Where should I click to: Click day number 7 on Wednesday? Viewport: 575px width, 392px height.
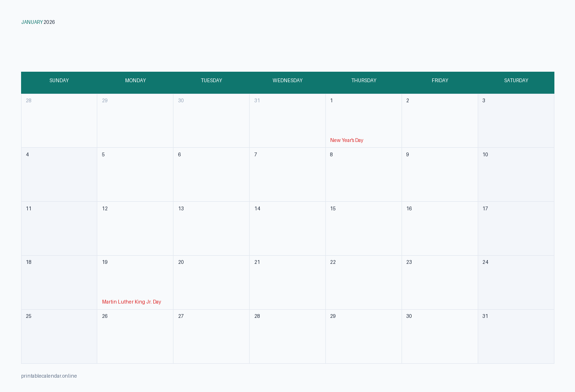(x=256, y=154)
